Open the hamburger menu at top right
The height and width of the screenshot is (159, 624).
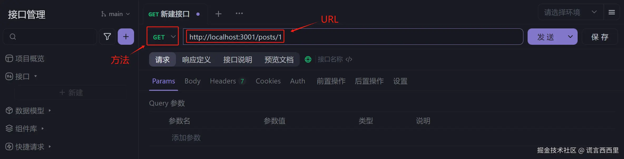coord(612,12)
